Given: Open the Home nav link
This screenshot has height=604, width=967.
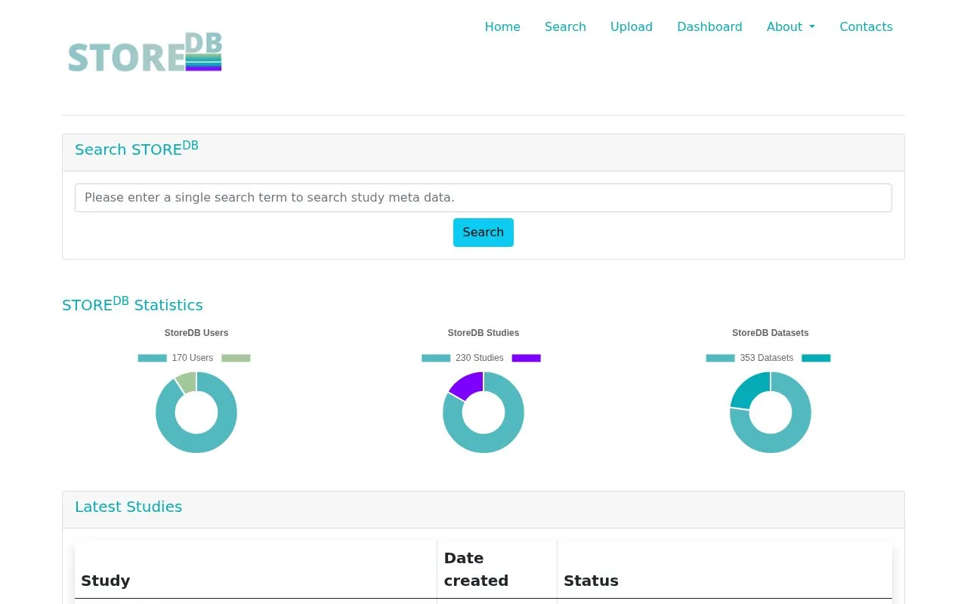Looking at the screenshot, I should click(x=502, y=26).
